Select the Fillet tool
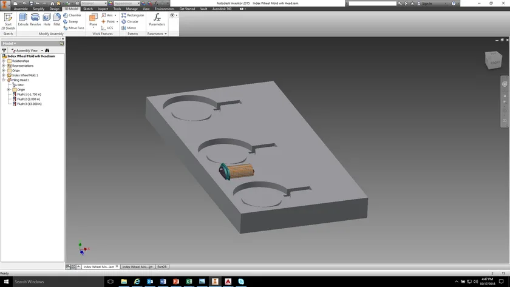This screenshot has height=287, width=510. pos(57,19)
